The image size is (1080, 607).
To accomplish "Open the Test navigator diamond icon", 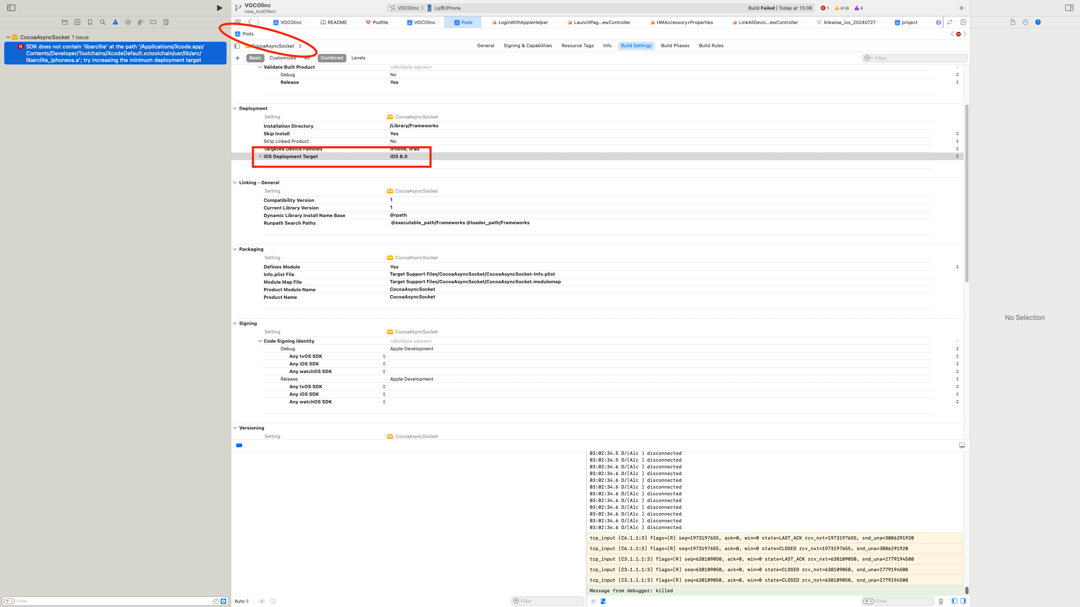I will (128, 22).
